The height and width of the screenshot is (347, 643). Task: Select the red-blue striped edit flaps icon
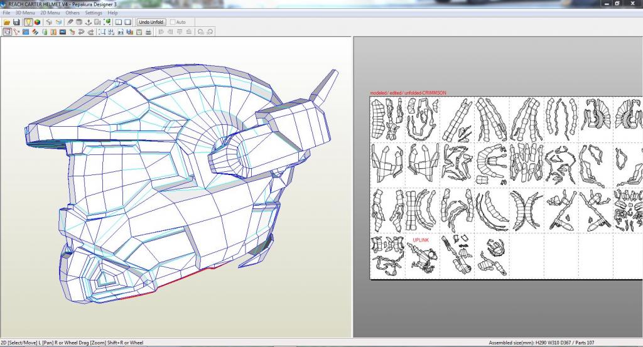(35, 31)
